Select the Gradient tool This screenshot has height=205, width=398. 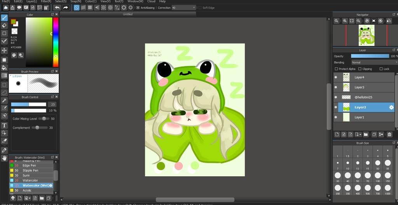[x=4, y=75]
